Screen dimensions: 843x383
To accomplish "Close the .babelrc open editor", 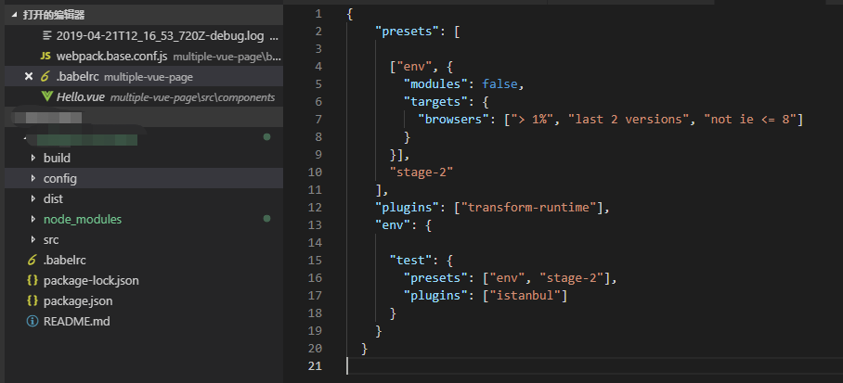I will [x=29, y=76].
